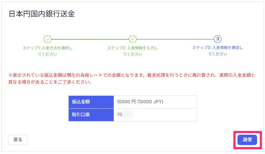Click ステップ2 入金情報を入力 label
The width and height of the screenshot is (265, 154).
click(132, 51)
